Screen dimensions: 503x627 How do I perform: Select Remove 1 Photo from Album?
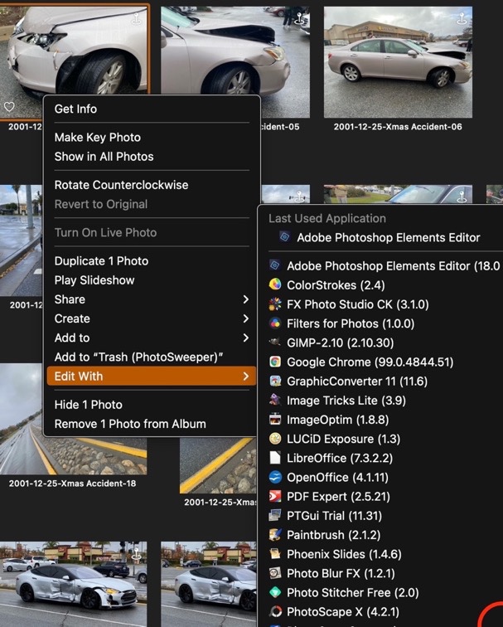coord(152,424)
